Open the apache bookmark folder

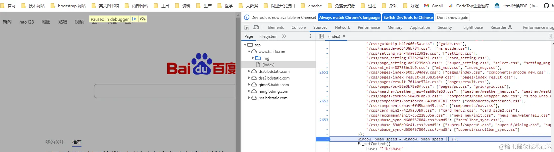311,6
